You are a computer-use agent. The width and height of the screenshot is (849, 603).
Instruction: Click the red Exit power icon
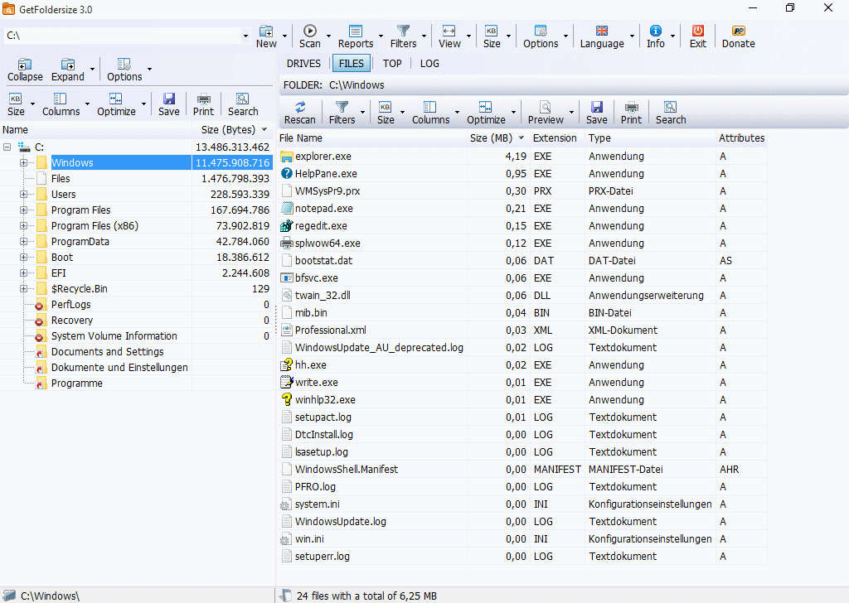coord(698,31)
